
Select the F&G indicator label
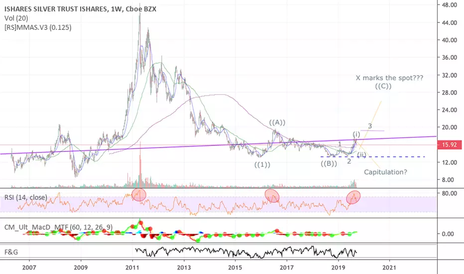11,252
